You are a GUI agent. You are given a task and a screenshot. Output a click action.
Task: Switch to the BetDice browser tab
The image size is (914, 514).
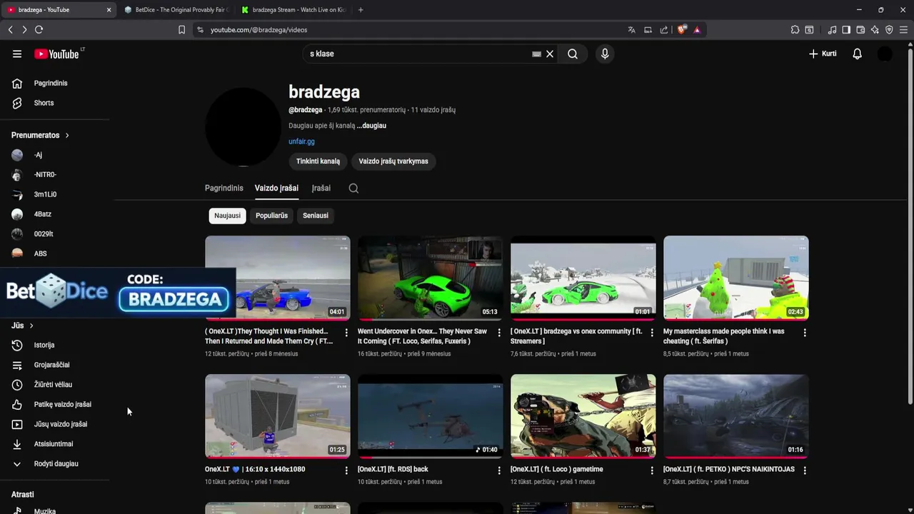click(176, 10)
